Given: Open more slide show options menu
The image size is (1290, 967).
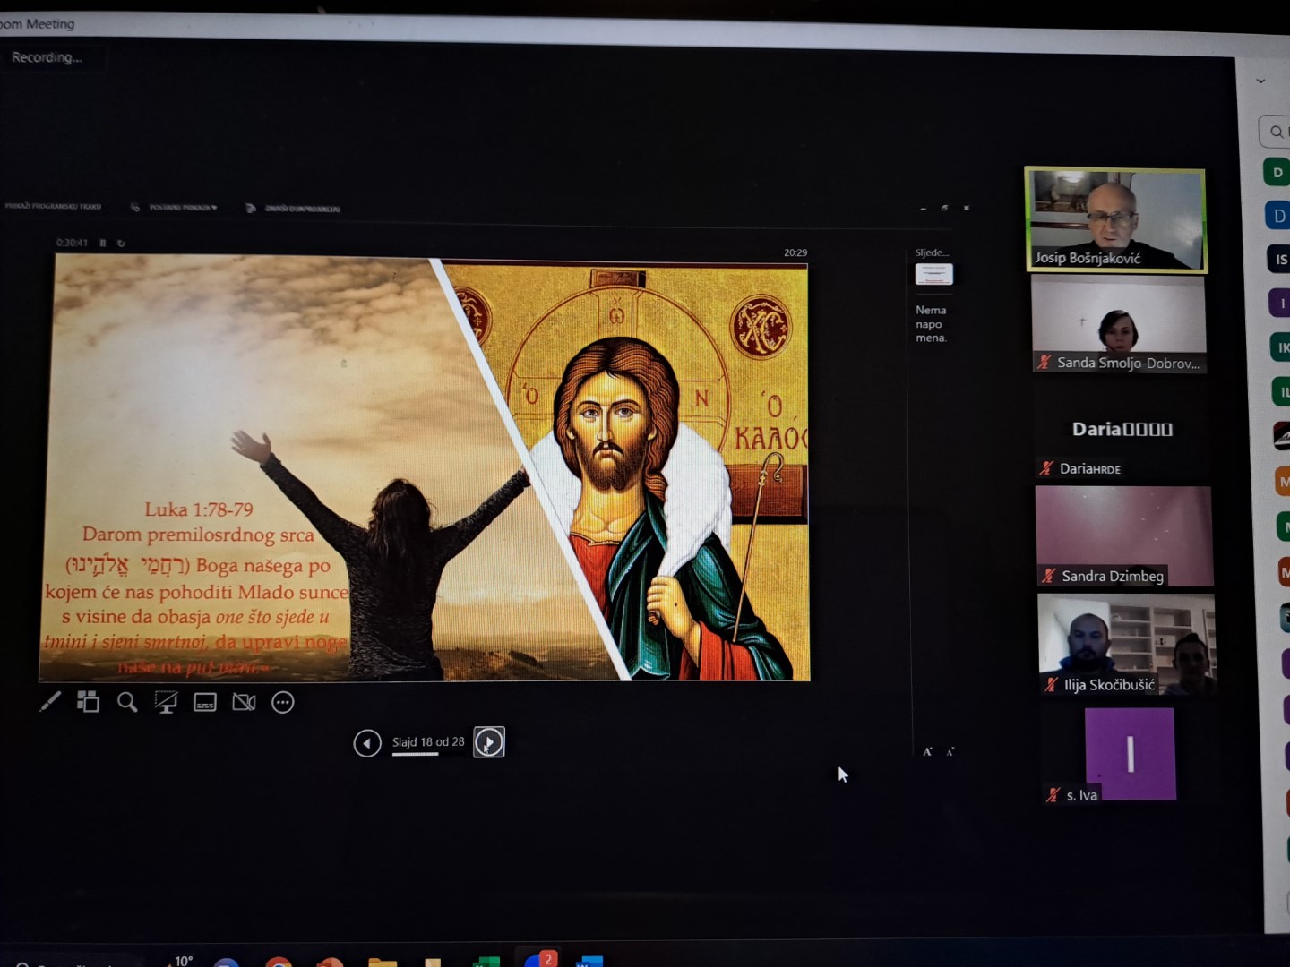Looking at the screenshot, I should pos(283,703).
